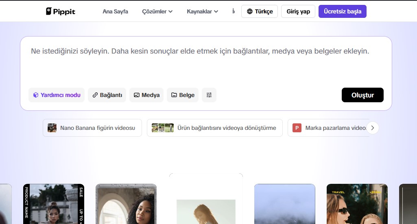Viewport: 417px width, 224px height.
Task: Click the Belge folder button
Action: pyautogui.click(x=183, y=95)
